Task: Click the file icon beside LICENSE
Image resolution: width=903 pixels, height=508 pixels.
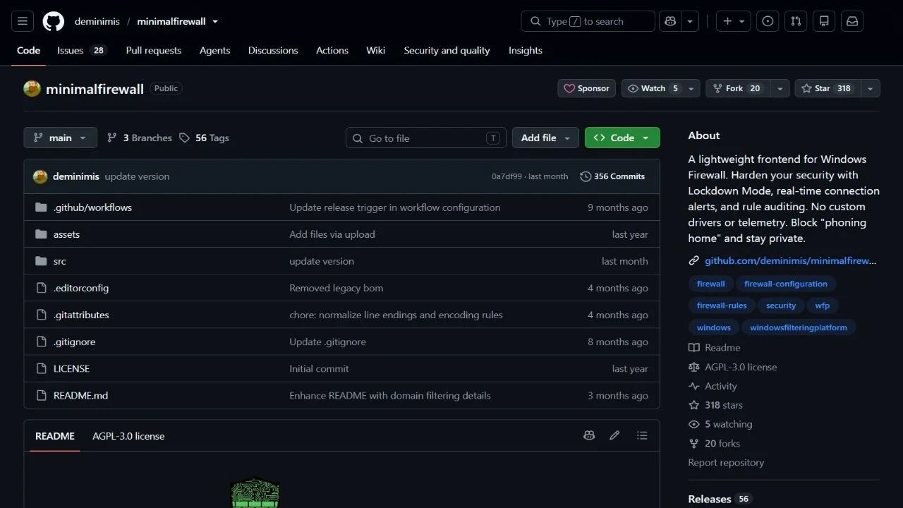Action: pyautogui.click(x=41, y=368)
